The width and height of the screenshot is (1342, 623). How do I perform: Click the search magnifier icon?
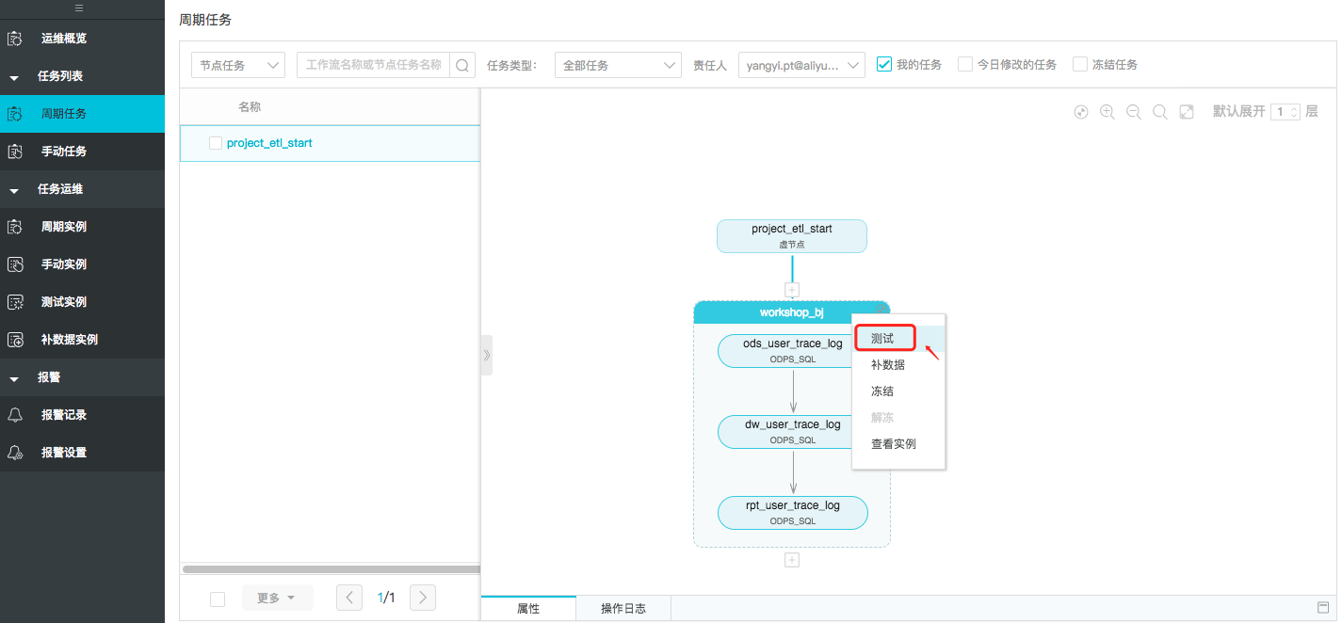(462, 65)
